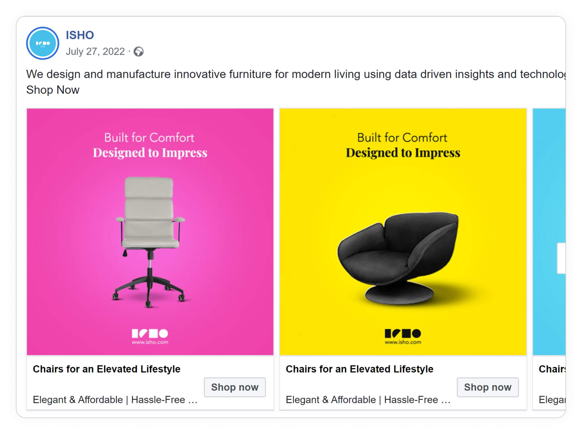Click the white ISHO logo on pink ad
The height and width of the screenshot is (434, 582).
(x=150, y=333)
